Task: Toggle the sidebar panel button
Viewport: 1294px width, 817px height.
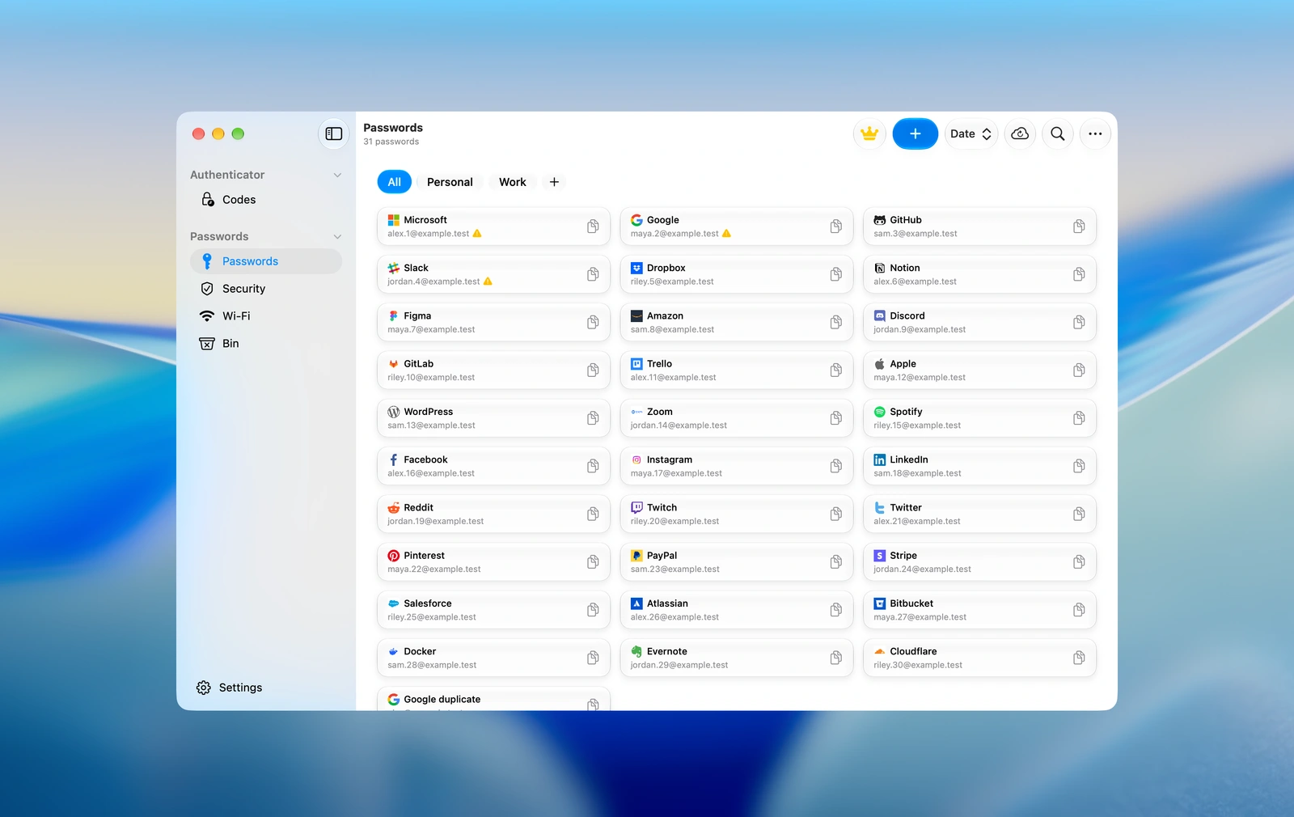Action: 334,134
